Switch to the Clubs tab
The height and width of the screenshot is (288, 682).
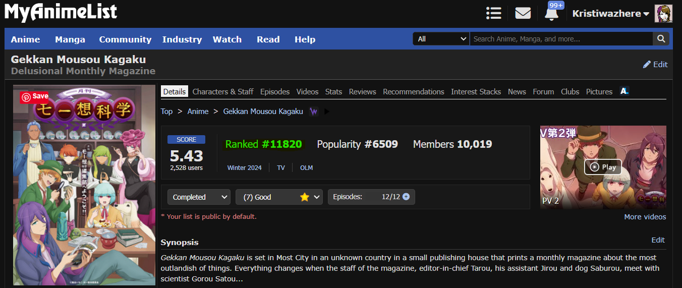[x=570, y=92]
